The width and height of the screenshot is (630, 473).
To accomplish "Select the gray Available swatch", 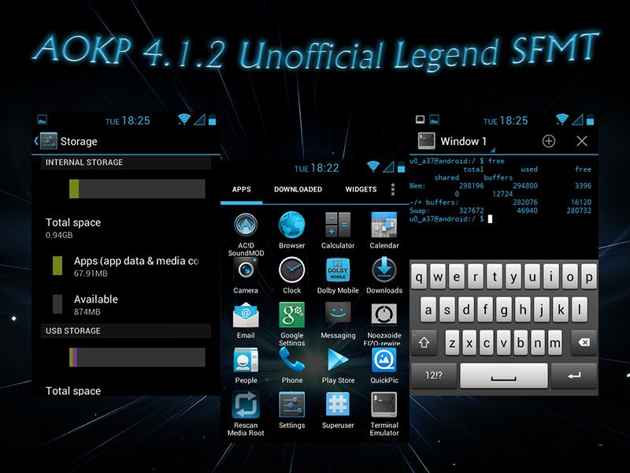I will pos(57,304).
